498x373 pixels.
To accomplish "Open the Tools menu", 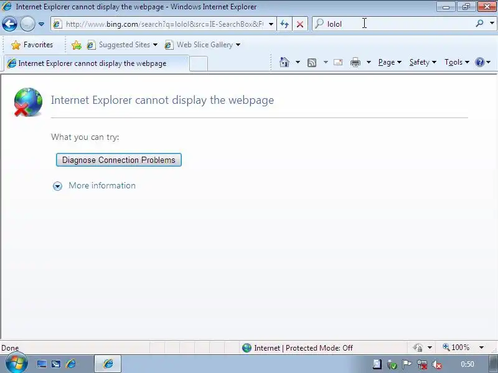I will pos(457,62).
